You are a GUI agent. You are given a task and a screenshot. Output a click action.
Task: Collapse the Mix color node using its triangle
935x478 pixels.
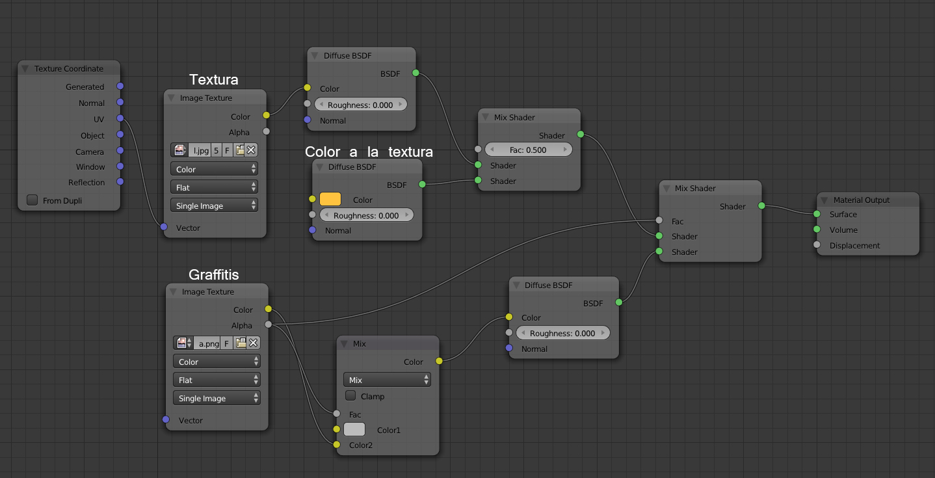[x=344, y=344]
